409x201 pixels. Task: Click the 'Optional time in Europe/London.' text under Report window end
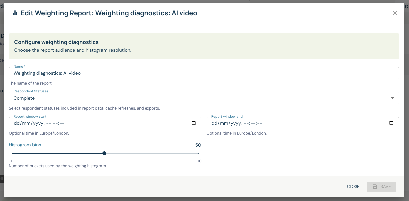tap(237, 133)
